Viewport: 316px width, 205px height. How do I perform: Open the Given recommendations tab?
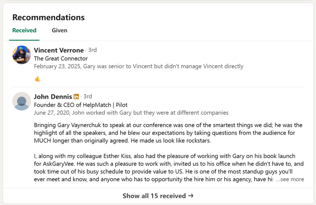pos(59,31)
